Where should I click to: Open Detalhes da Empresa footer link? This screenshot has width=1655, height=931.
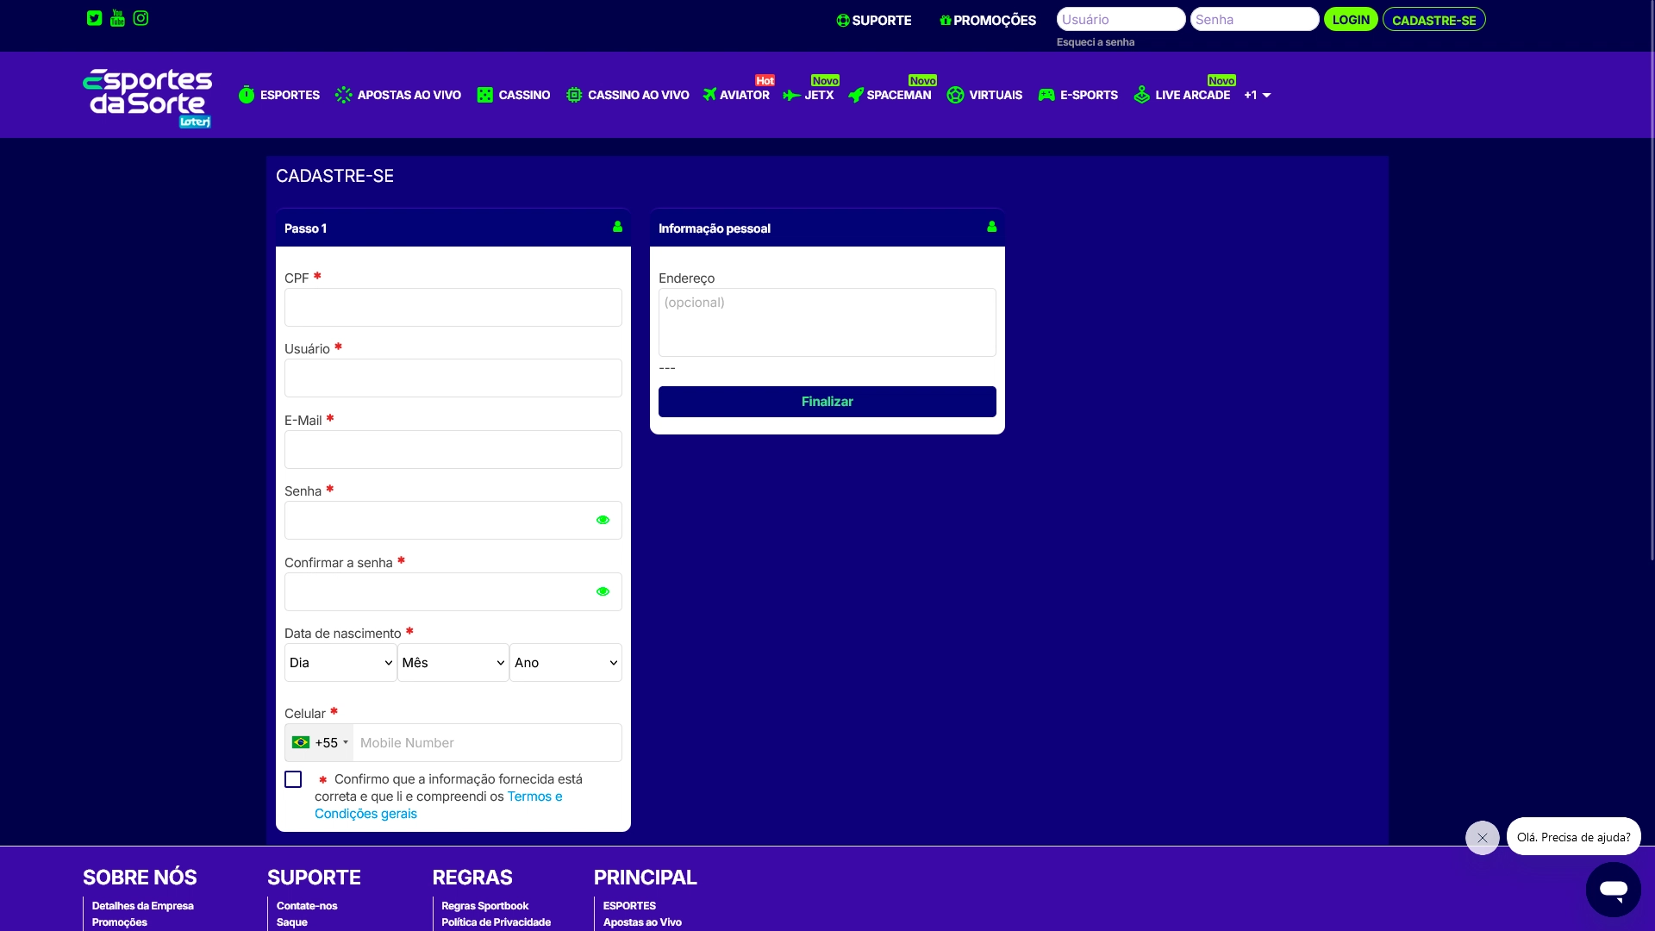pyautogui.click(x=143, y=906)
